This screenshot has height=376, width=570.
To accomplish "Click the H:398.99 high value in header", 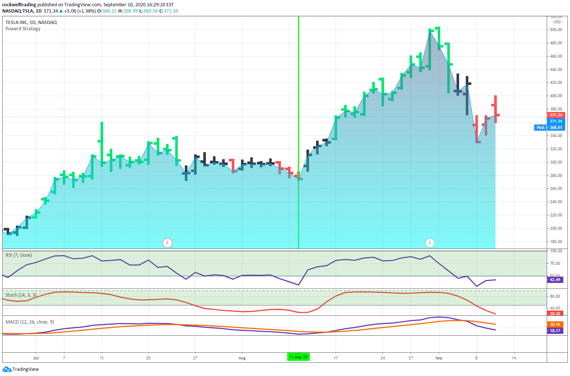I will (128, 11).
